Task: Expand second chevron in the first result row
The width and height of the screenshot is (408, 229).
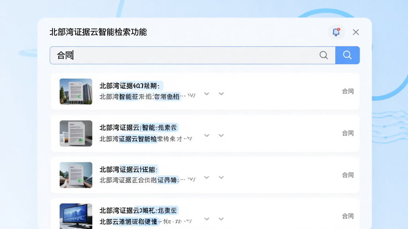Action: [221, 94]
